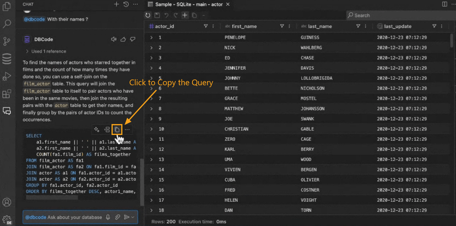Mark the DBCode response as helpful
This screenshot has height=226, width=456.
pyautogui.click(x=123, y=39)
